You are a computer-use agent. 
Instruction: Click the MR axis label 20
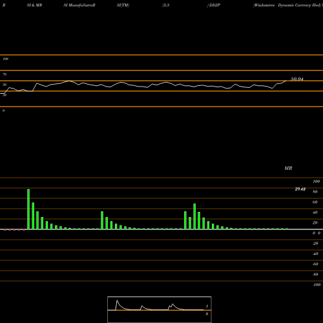pos(315,223)
